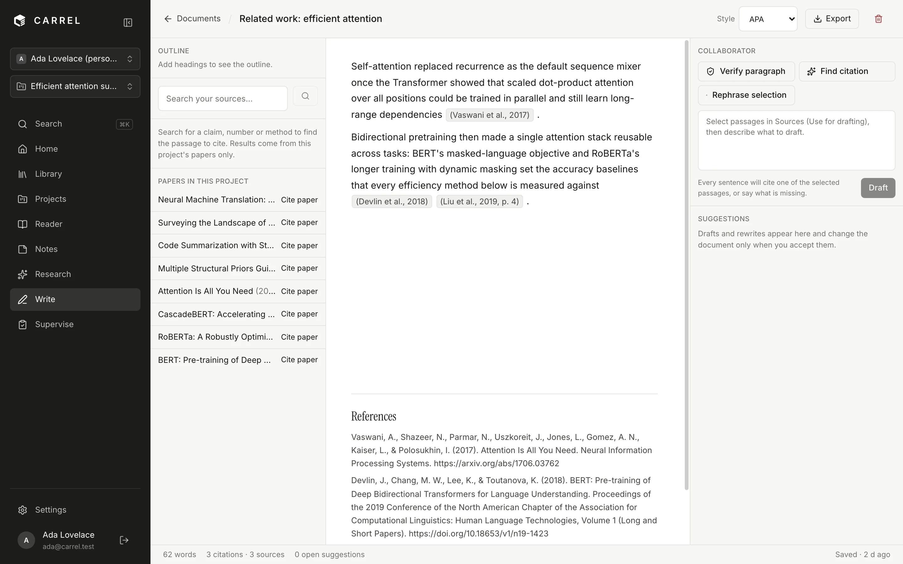This screenshot has height=564, width=903.
Task: Delete document with trash icon
Action: click(878, 19)
